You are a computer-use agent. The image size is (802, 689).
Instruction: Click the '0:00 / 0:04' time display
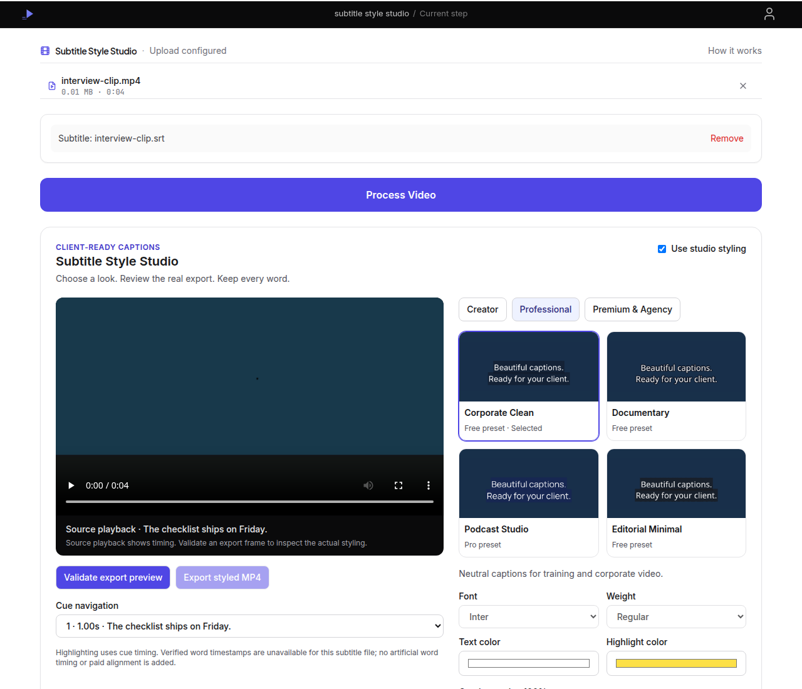tap(107, 485)
